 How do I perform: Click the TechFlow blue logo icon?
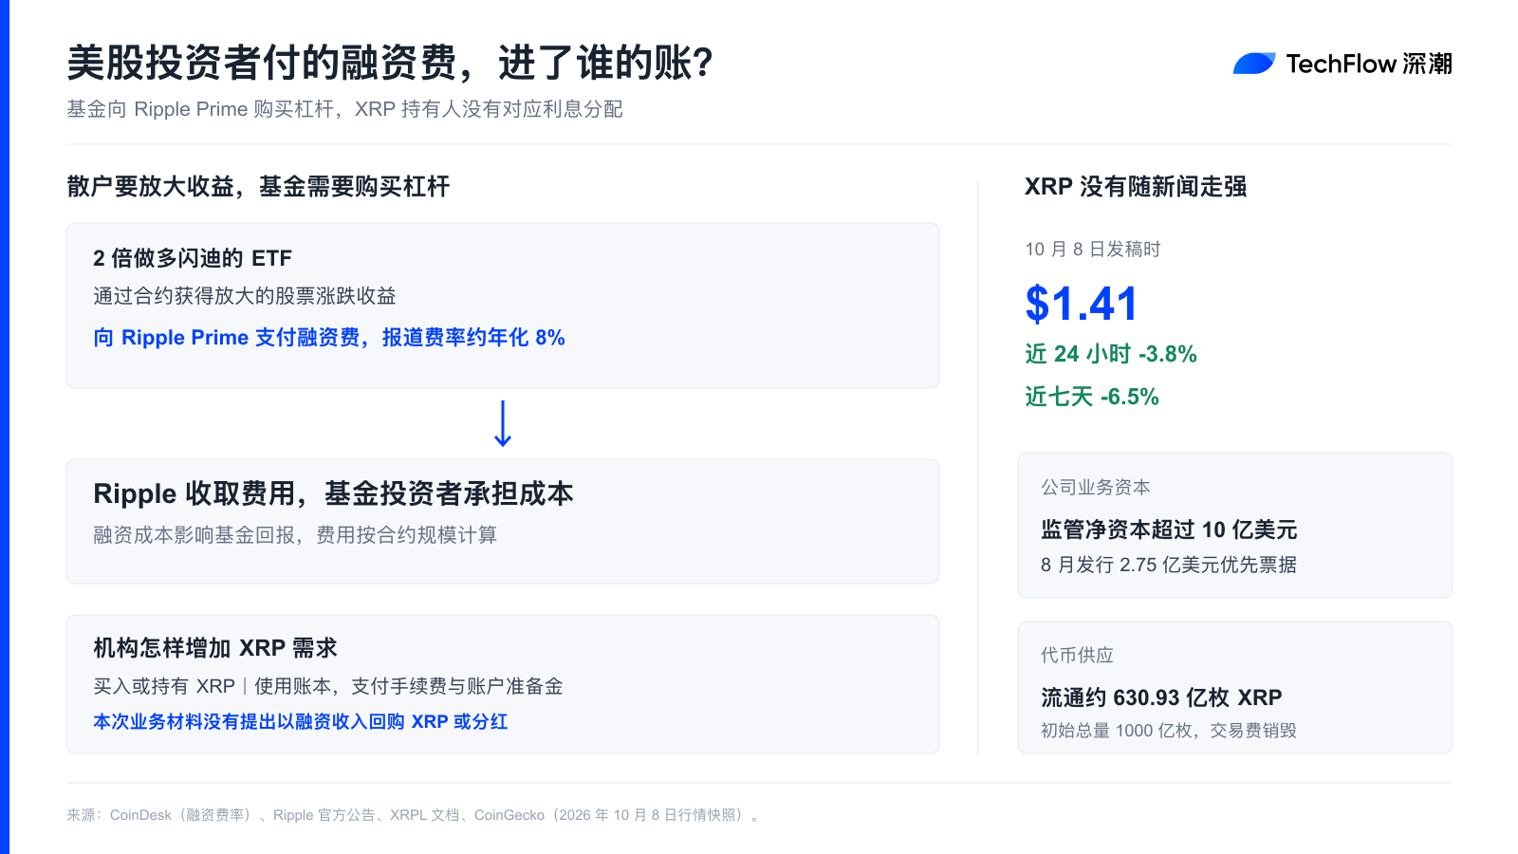(x=1254, y=64)
